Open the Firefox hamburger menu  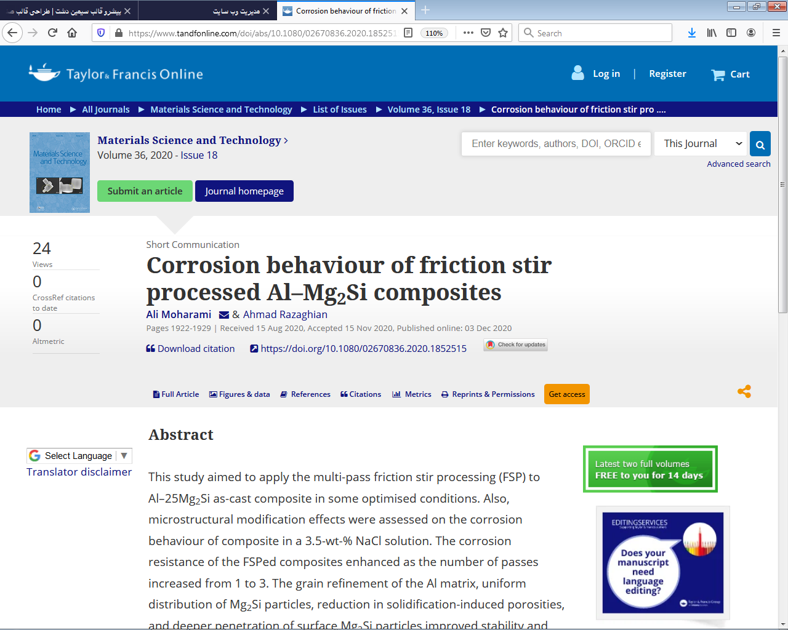776,33
